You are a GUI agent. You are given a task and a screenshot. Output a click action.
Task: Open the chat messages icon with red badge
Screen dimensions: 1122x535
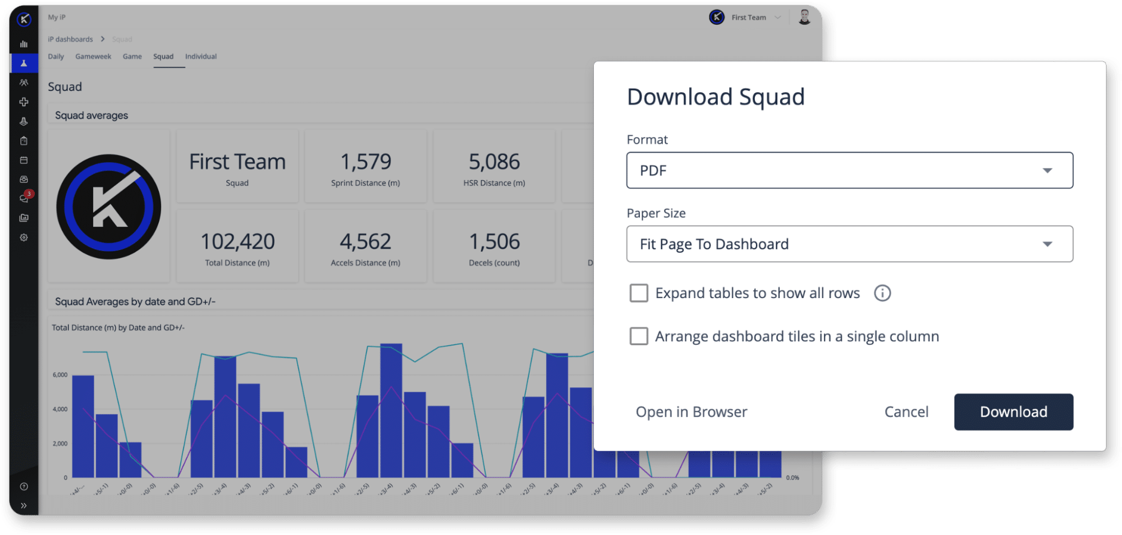(x=25, y=198)
